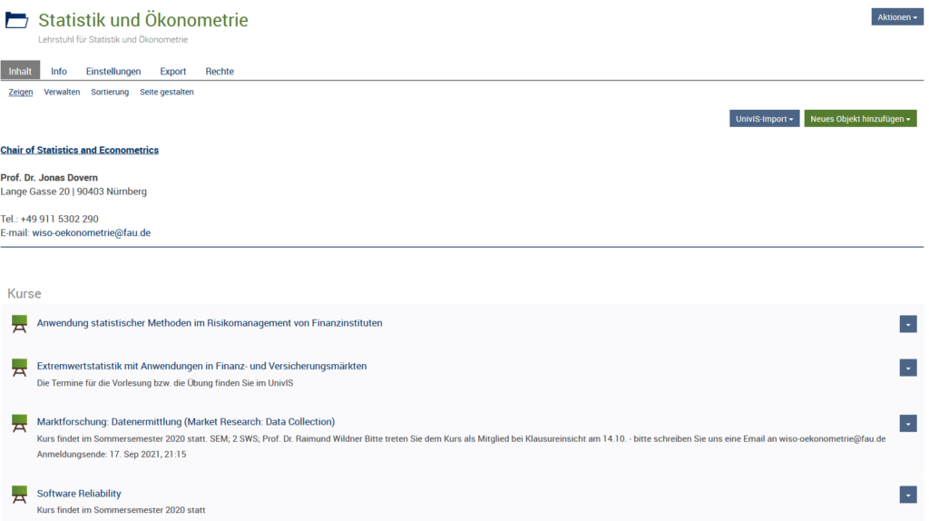Open the Aktionen dropdown menu
Screen dimensions: 929x521
coord(897,17)
